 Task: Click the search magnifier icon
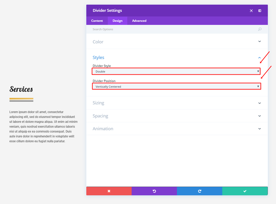tap(260, 29)
